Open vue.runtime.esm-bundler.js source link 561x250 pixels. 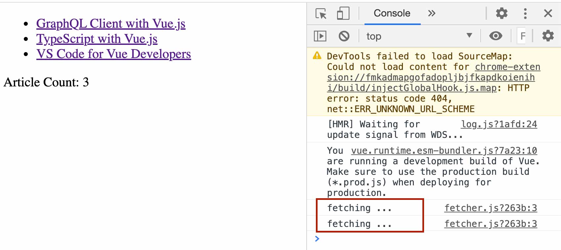coord(444,151)
